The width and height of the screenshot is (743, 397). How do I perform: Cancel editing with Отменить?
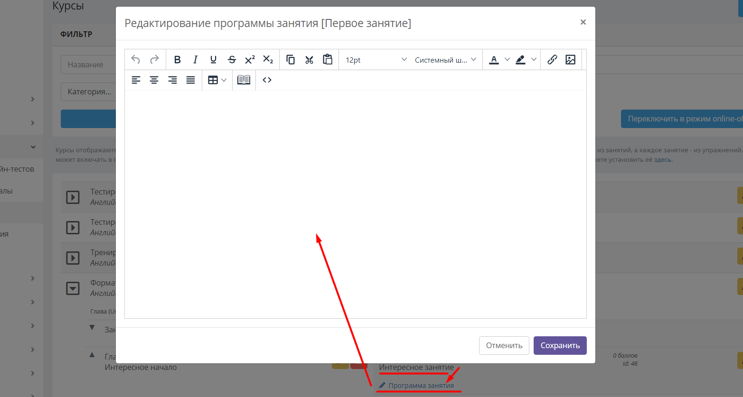point(504,345)
